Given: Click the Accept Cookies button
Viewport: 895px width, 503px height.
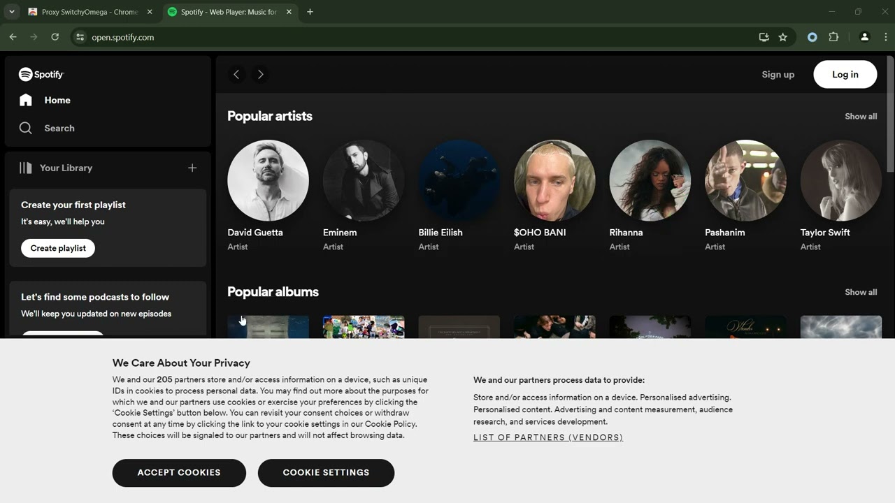Looking at the screenshot, I should (179, 473).
